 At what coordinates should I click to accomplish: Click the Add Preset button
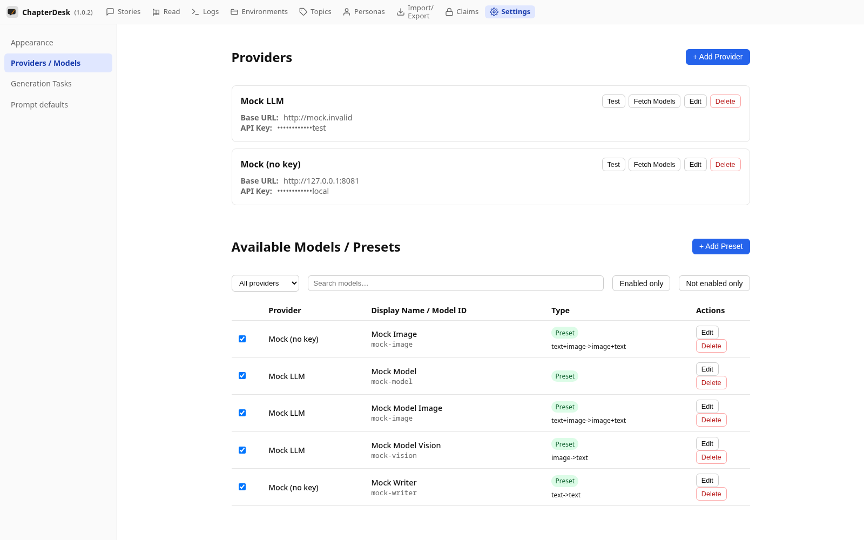(x=721, y=246)
